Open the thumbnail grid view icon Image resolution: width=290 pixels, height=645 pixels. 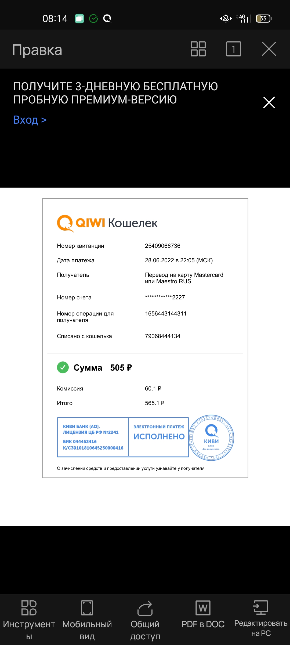(198, 49)
